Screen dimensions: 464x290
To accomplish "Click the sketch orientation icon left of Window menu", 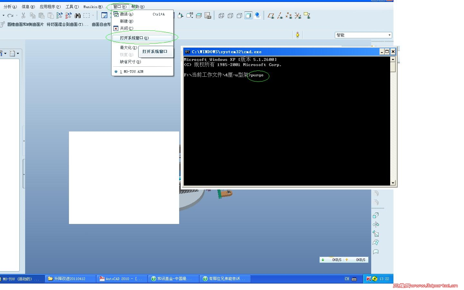I will tap(104, 15).
